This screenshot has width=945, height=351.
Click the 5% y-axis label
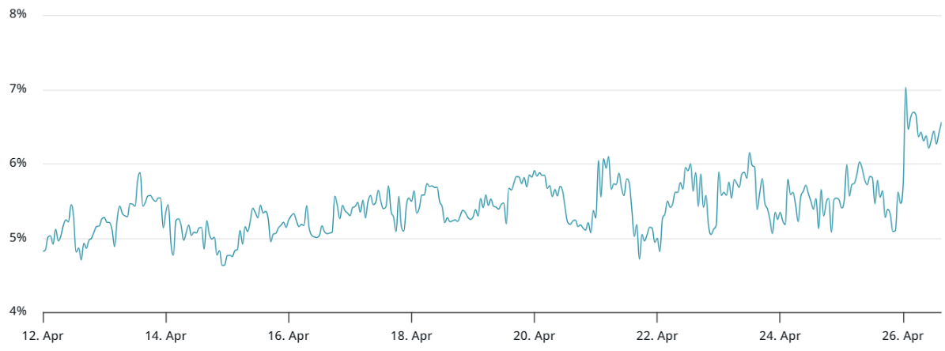click(x=17, y=238)
